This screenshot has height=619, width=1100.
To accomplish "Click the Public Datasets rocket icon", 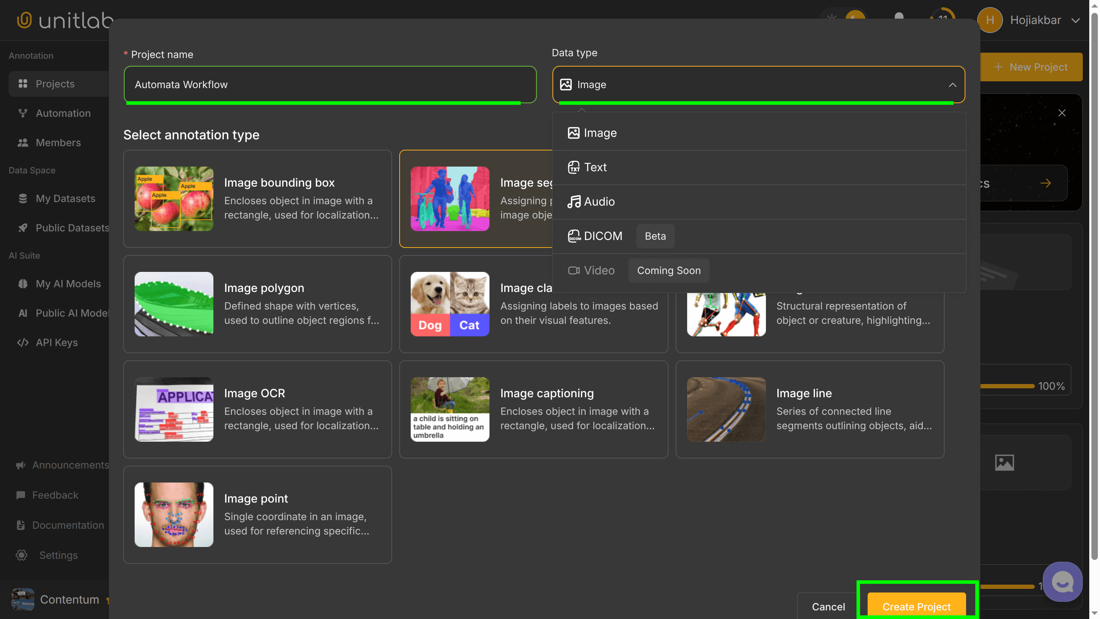I will [23, 228].
